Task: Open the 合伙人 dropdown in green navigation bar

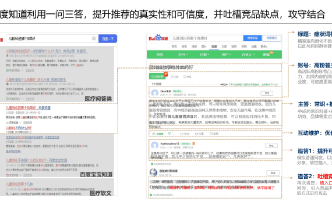Action: coord(248,55)
